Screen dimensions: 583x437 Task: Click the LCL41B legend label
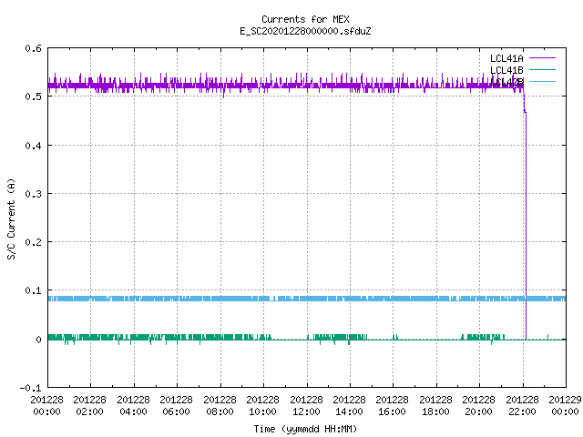[x=506, y=70]
